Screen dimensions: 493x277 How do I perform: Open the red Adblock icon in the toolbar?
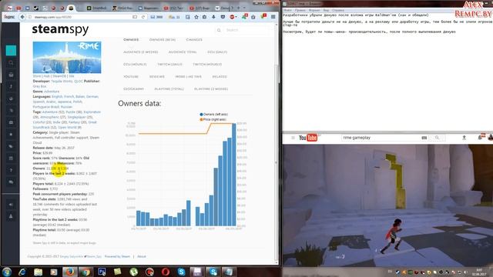232,17
